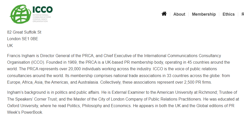Click the words Ingham's background
Image resolution: width=244 pixels, height=120 pixels.
coord(26,92)
